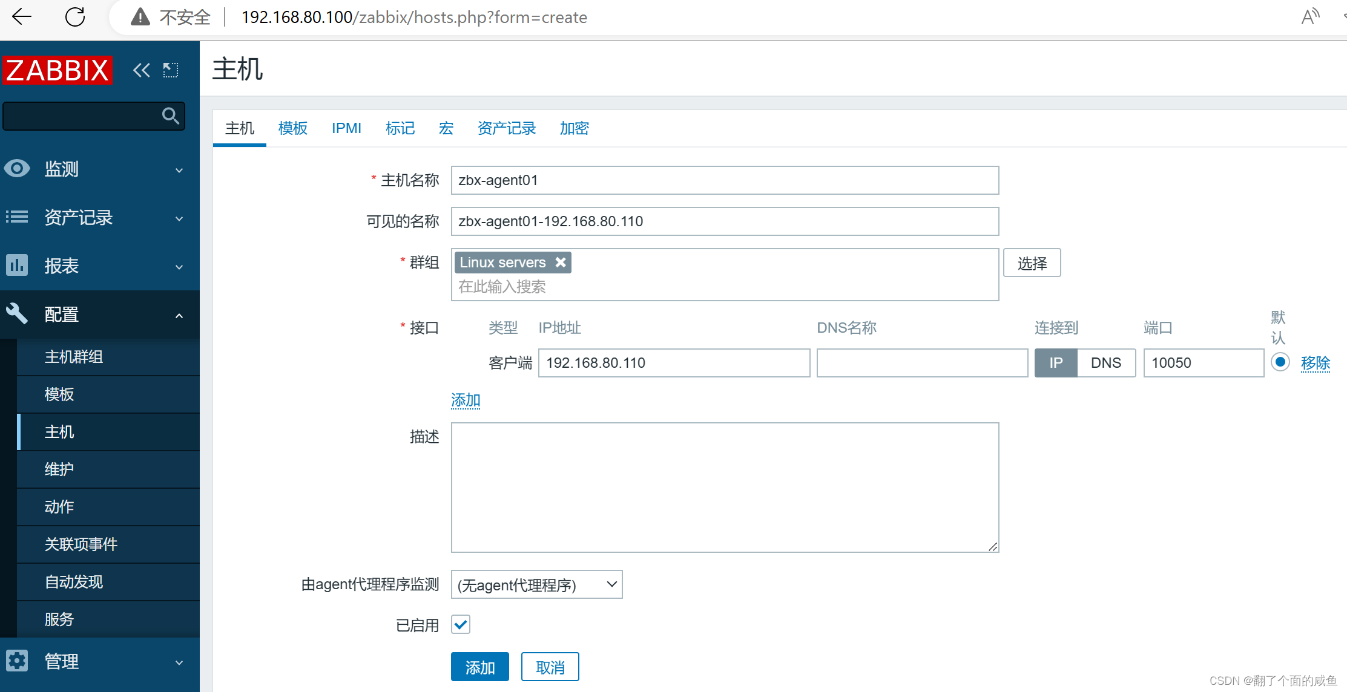Collapse sidebar with double-chevron icon

[141, 70]
